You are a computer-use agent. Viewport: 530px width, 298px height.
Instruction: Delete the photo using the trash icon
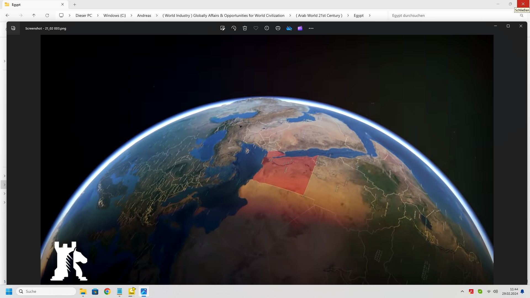[245, 28]
